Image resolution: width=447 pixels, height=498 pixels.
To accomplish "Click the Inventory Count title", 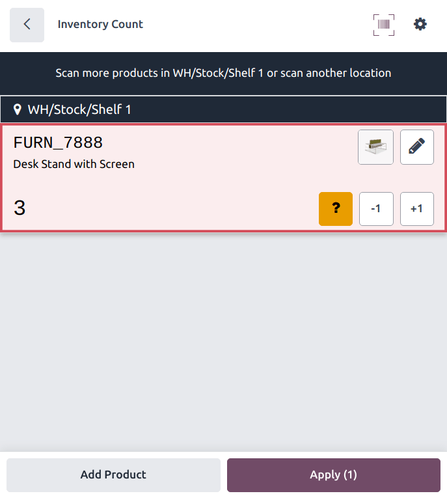I will (x=100, y=25).
